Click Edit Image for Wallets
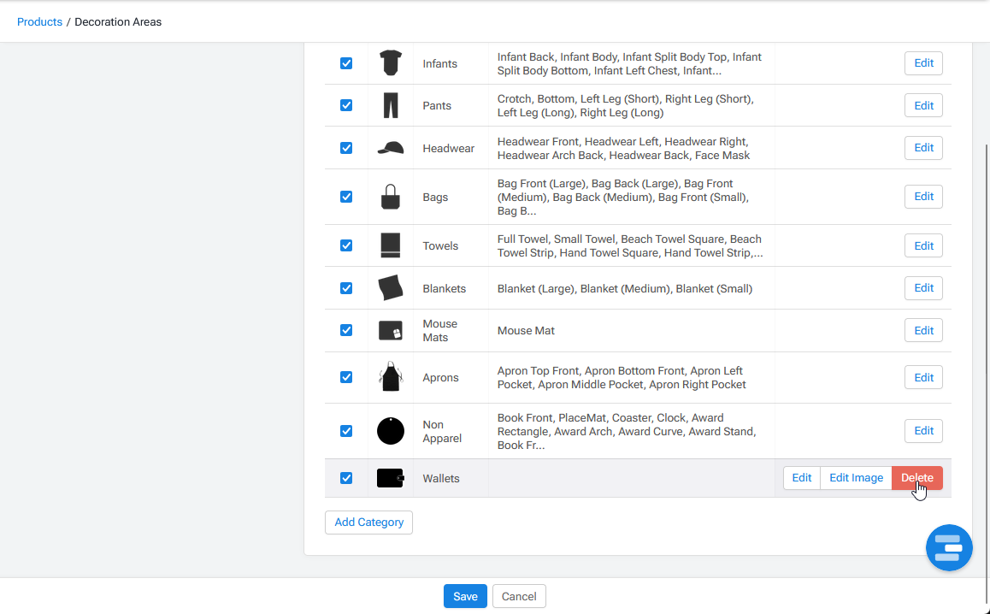 856,478
